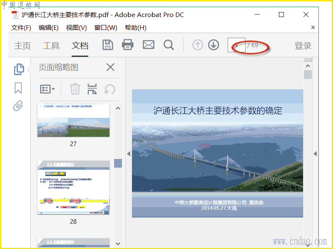
Task: Click the thumbnail panel scrollbar handle
Action: tap(118, 163)
